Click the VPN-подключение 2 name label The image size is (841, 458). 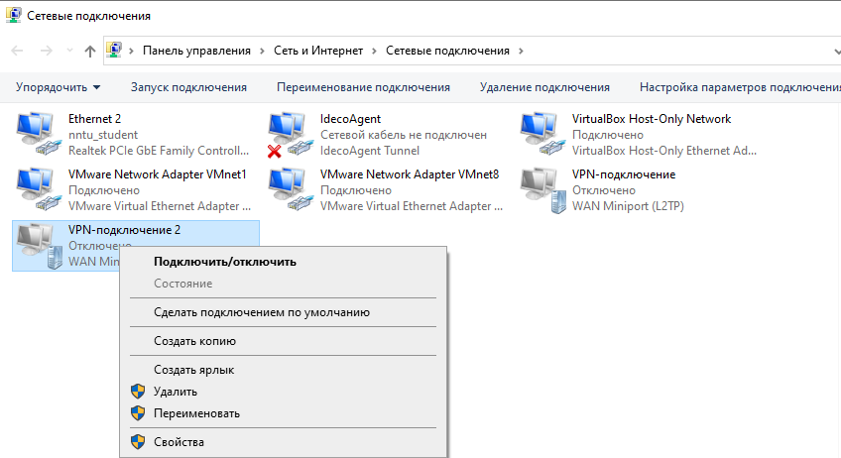pyautogui.click(x=124, y=230)
